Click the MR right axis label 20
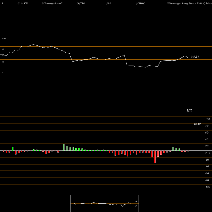This screenshot has width=212, height=212. (207, 146)
